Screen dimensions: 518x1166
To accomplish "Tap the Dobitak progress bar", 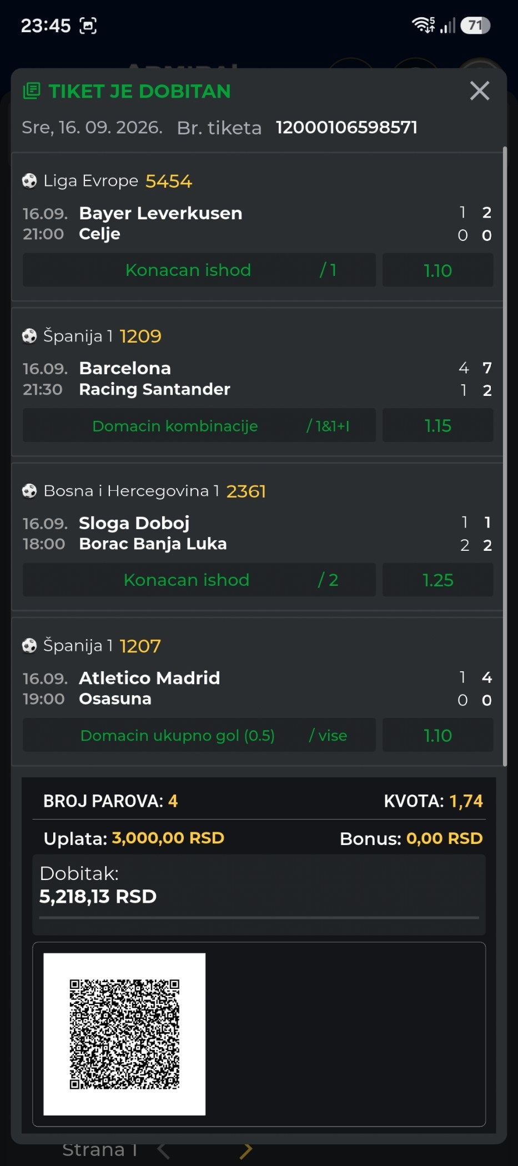I will click(259, 918).
